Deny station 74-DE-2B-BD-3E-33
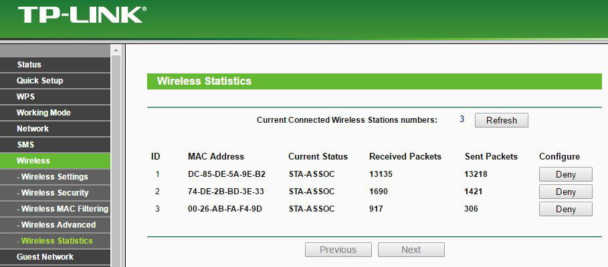 pyautogui.click(x=566, y=192)
